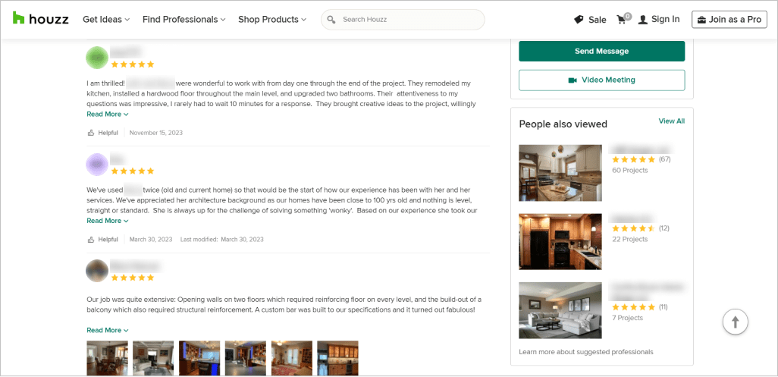This screenshot has height=377, width=778.
Task: Click the green avatar of first reviewer
Action: click(x=97, y=58)
